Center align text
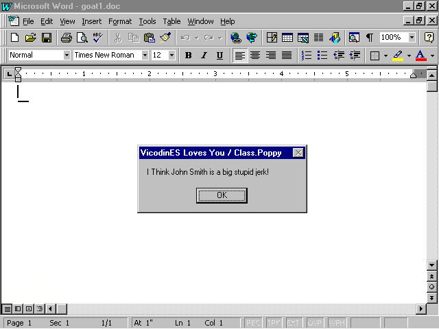This screenshot has height=329, width=439. 255,55
